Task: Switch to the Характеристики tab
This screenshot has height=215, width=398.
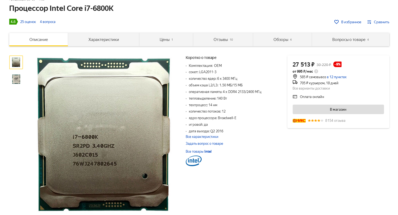Action: [x=104, y=40]
